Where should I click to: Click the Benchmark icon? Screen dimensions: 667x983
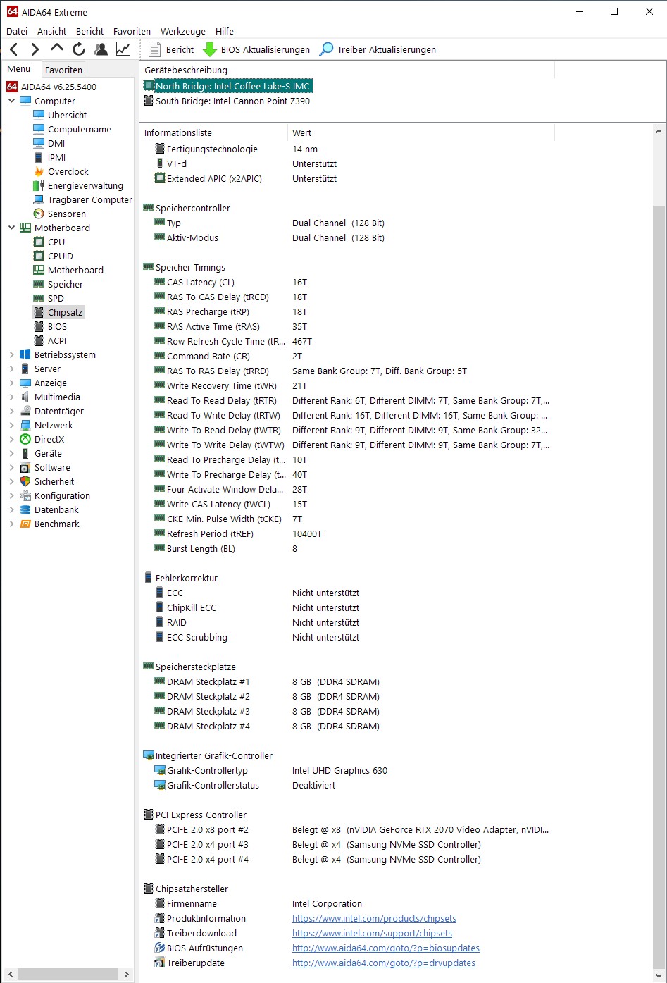click(x=25, y=524)
